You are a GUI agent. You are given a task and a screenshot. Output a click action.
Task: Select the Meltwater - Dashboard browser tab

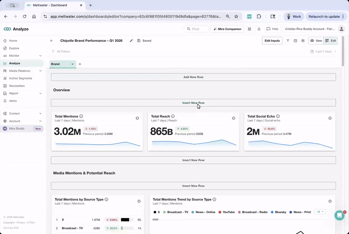pos(55,5)
